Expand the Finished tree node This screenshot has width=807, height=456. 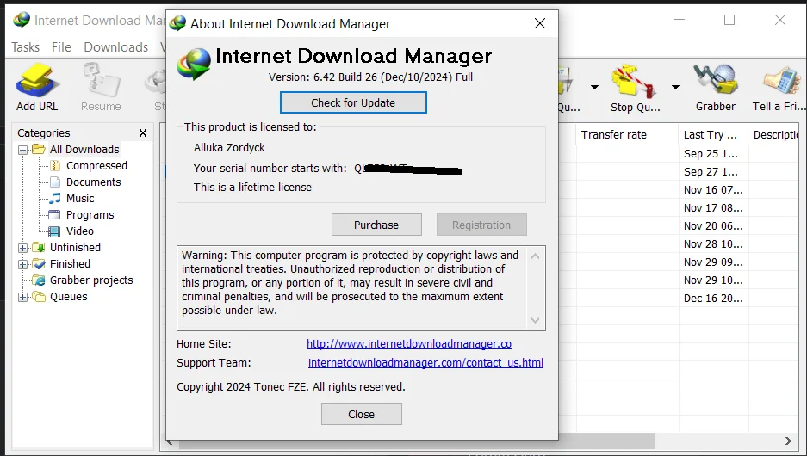coord(22,264)
